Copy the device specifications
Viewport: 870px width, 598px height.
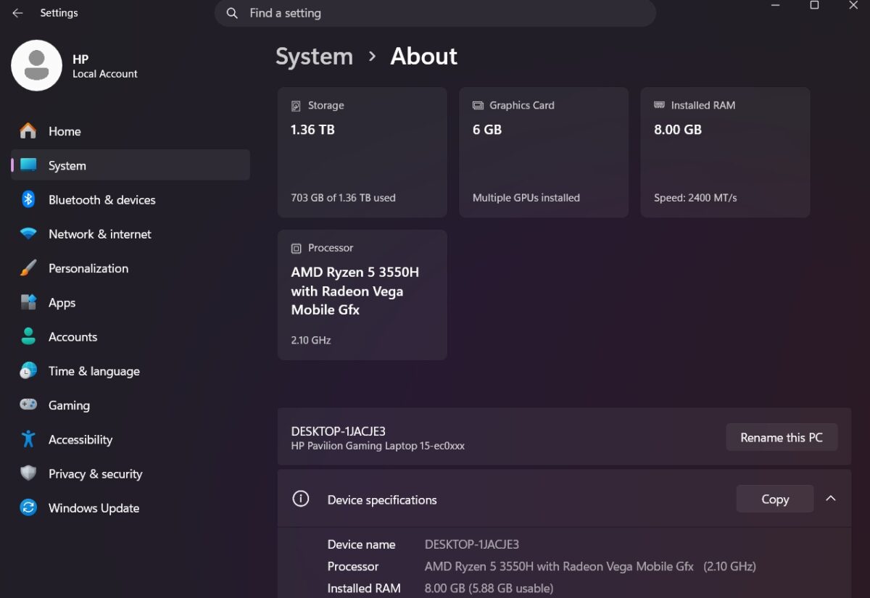(775, 499)
